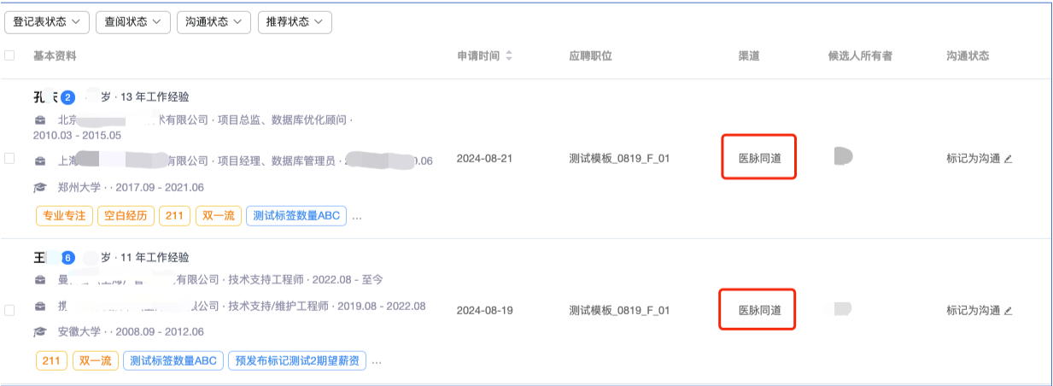Viewport: 1053px width, 386px height.
Task: Click the pencil icon in second row's 标记为沟通
Action: tap(1008, 311)
